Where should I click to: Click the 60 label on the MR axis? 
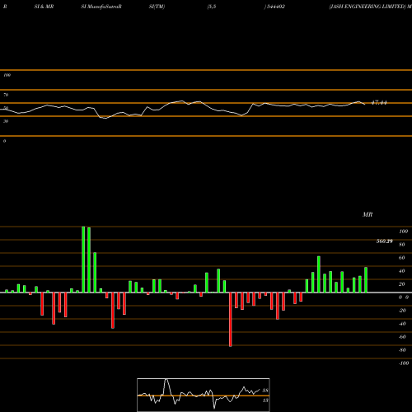402,258
